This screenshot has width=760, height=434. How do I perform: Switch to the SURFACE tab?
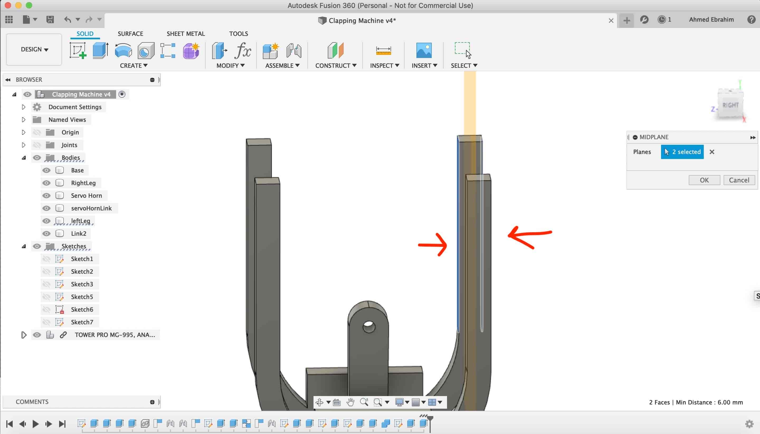coord(130,34)
